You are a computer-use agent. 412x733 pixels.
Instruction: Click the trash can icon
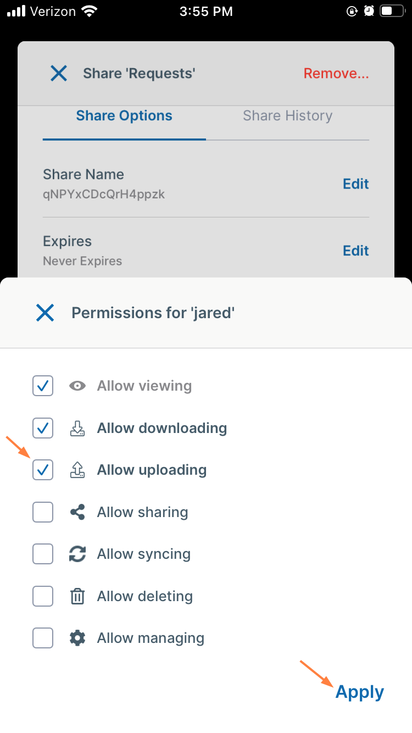(77, 596)
